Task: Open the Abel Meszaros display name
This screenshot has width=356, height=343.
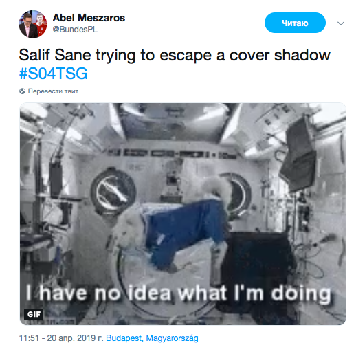Action: (89, 18)
